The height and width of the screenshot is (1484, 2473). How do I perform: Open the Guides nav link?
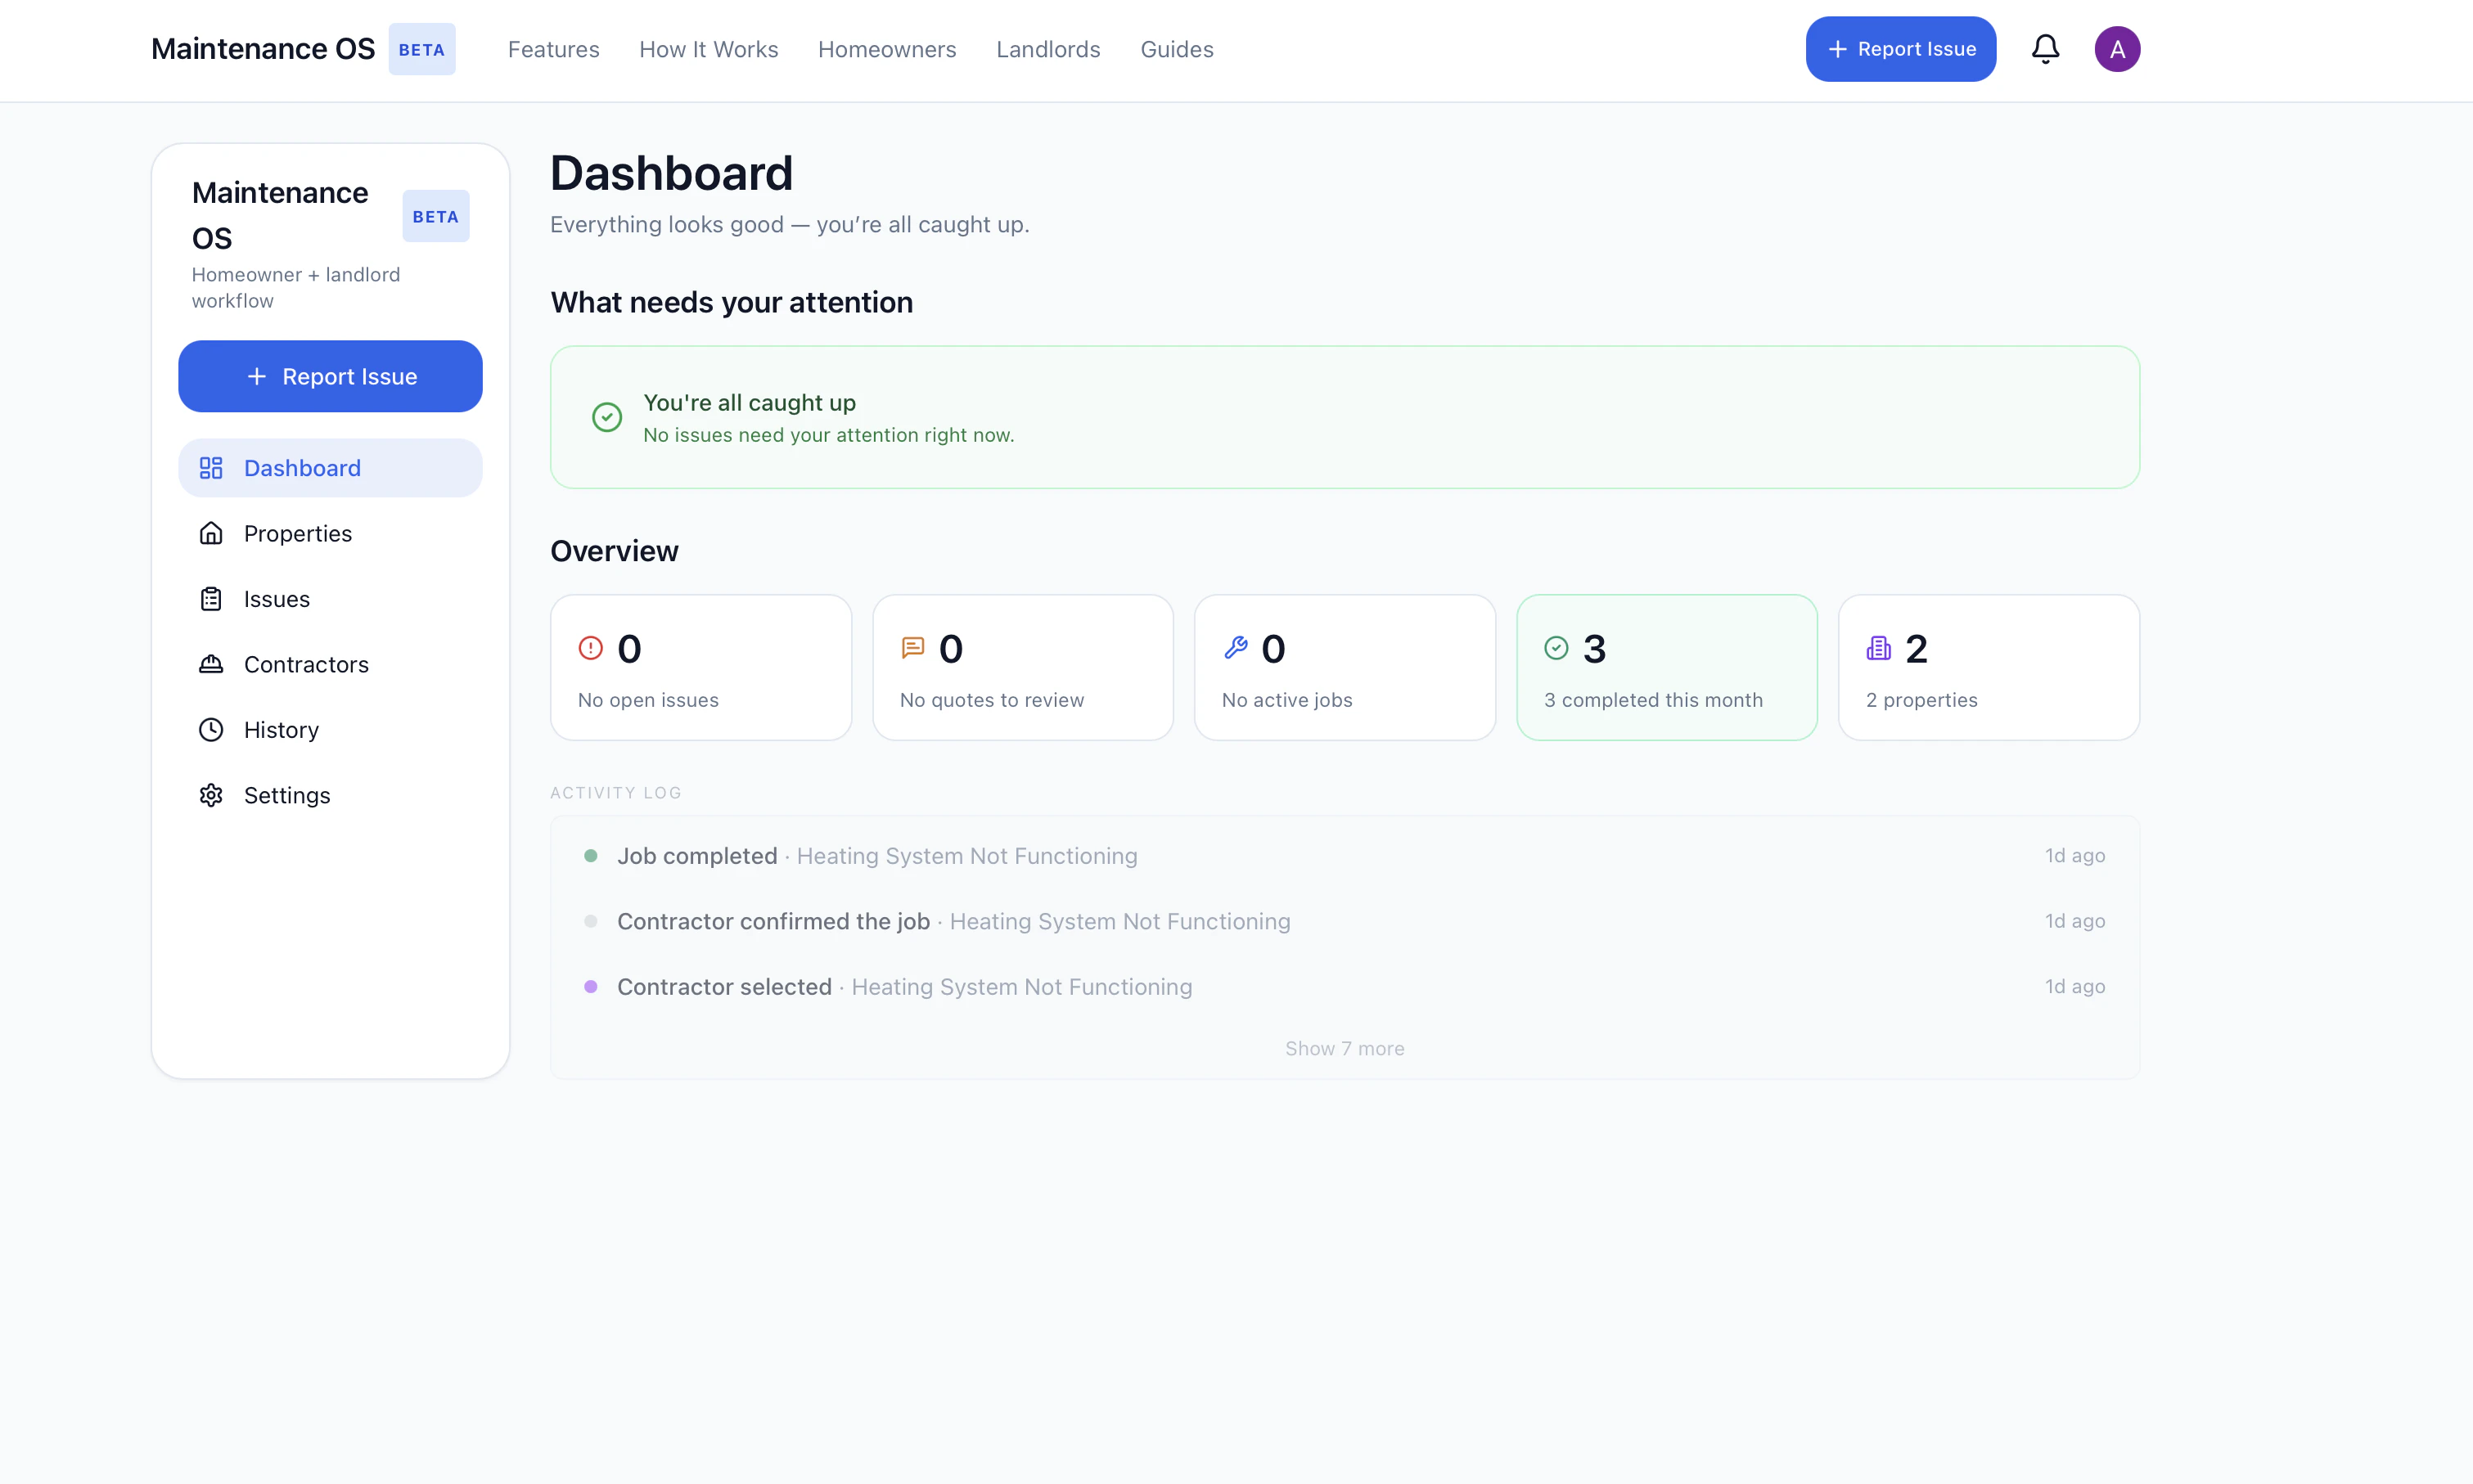pyautogui.click(x=1176, y=49)
